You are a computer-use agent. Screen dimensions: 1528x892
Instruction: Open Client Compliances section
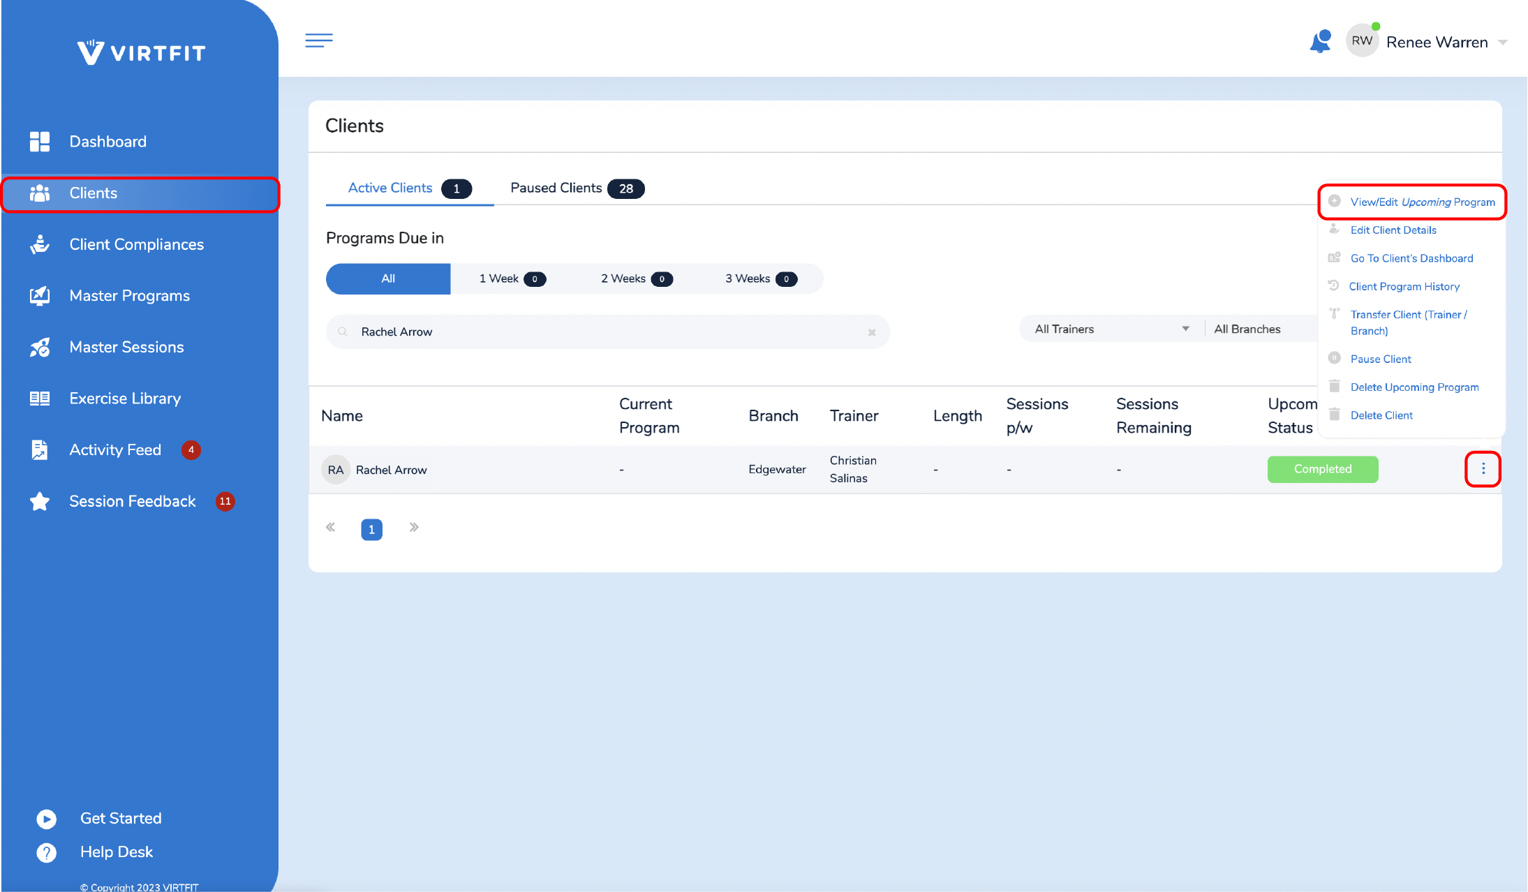[x=136, y=244]
